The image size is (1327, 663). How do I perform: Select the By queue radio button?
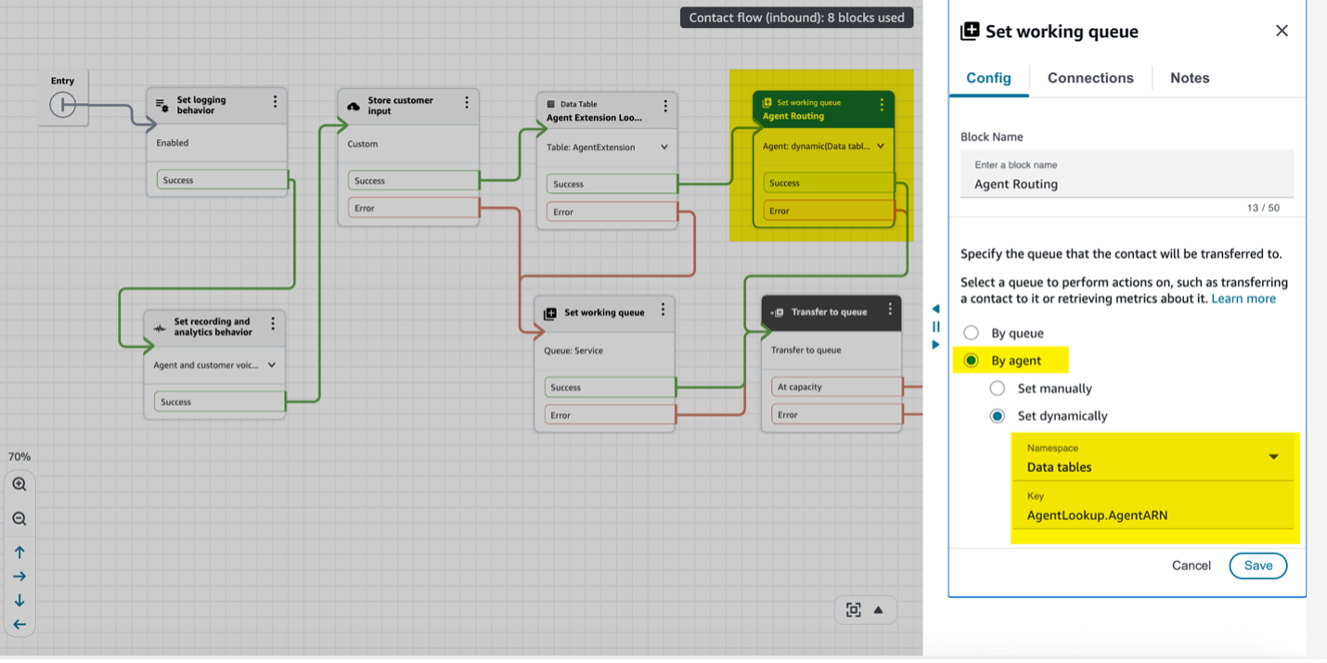[x=971, y=333]
